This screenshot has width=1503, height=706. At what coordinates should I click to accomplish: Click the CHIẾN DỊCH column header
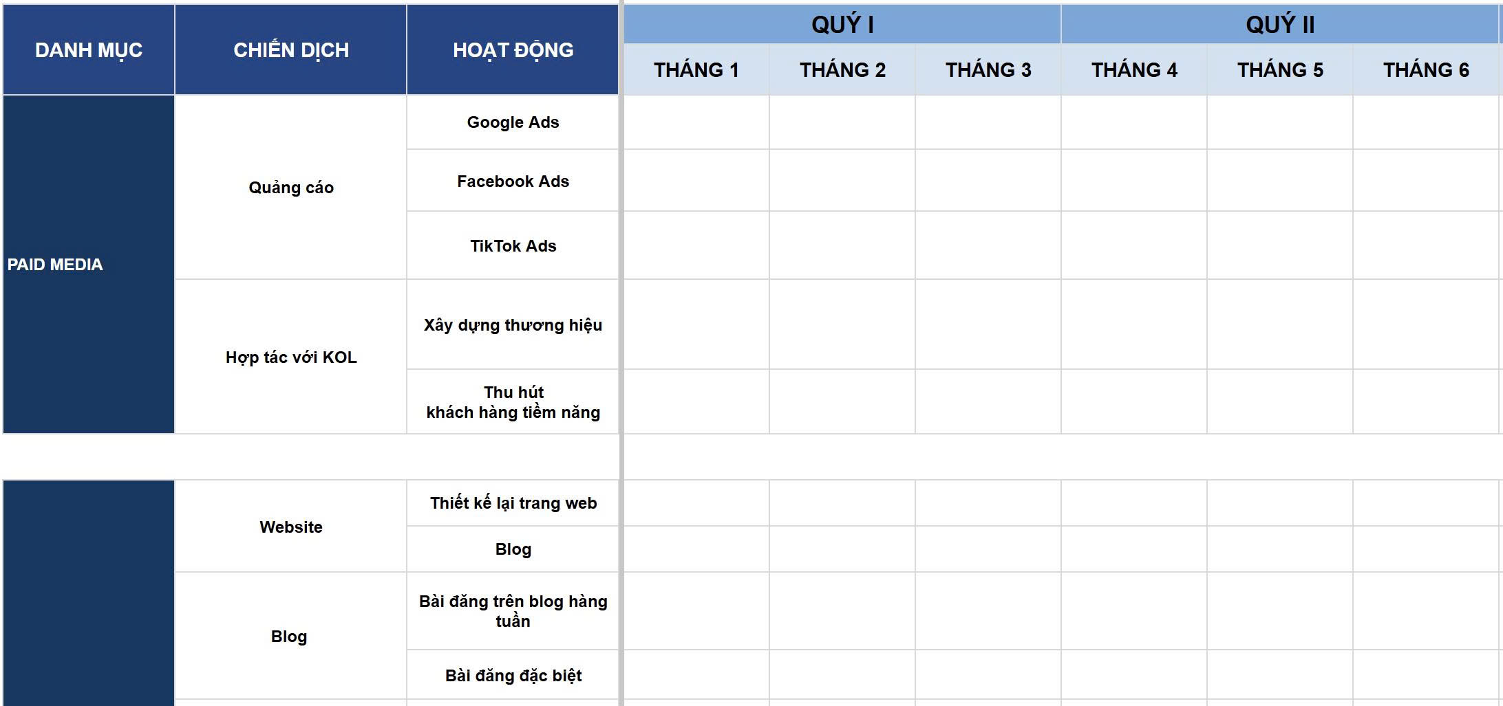(290, 49)
